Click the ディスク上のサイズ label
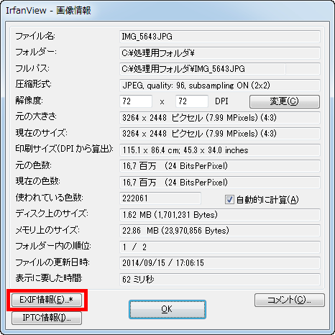 point(52,214)
